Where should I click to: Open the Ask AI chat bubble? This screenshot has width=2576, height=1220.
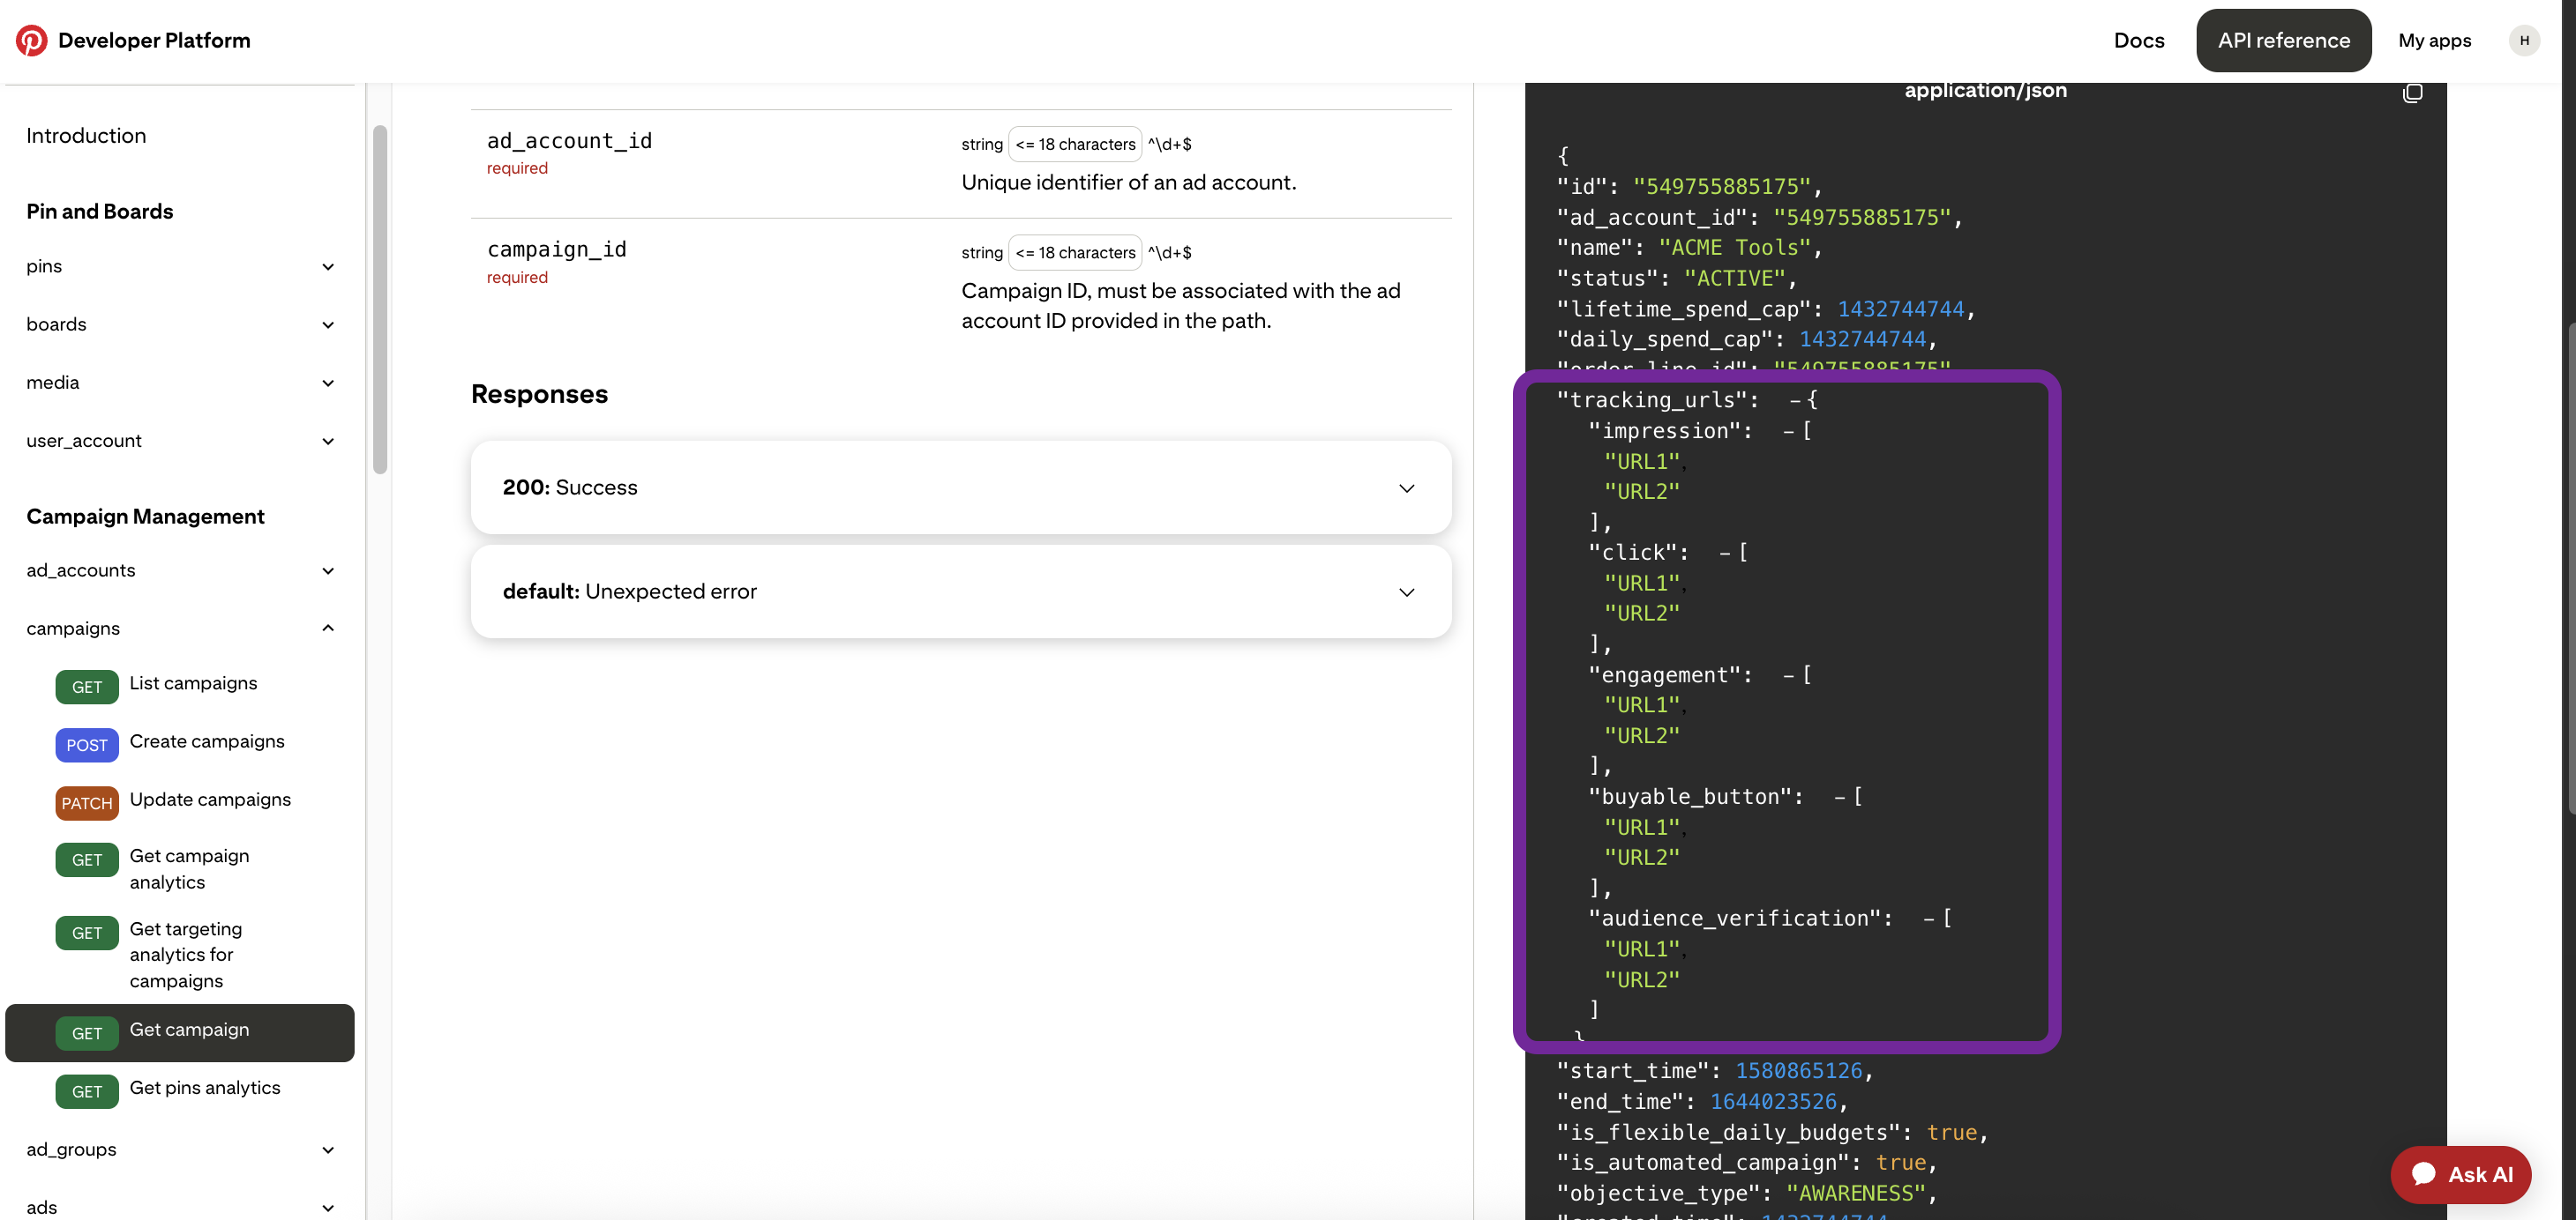click(2460, 1174)
